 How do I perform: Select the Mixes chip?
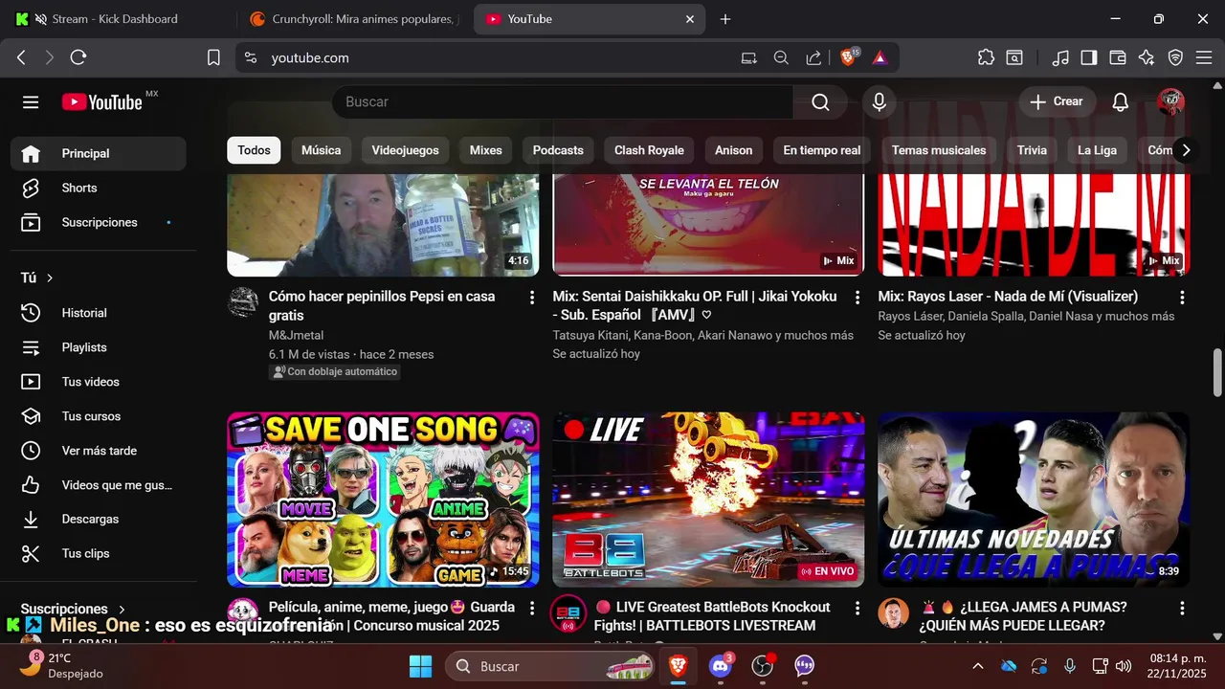coord(485,150)
